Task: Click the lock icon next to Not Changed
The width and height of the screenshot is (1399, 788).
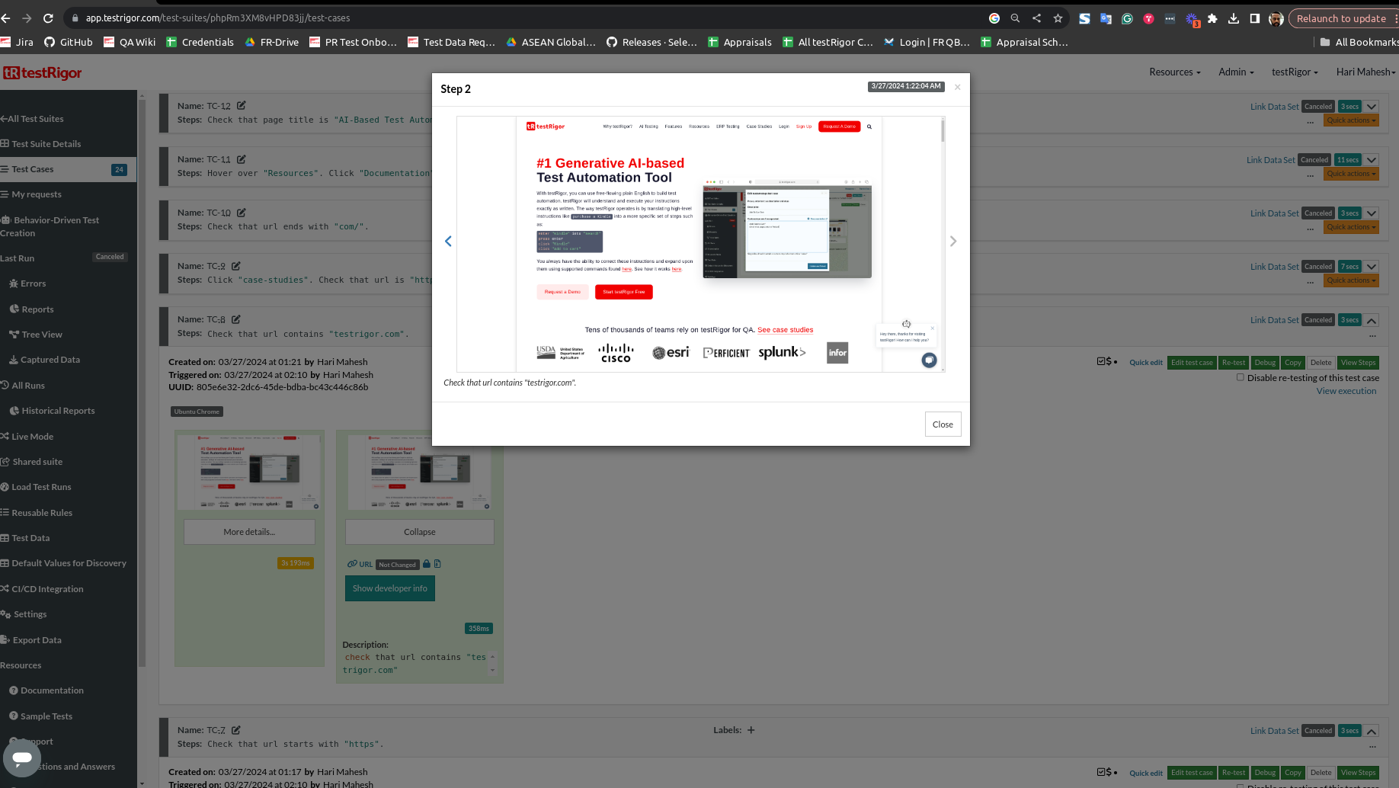Action: 427,565
